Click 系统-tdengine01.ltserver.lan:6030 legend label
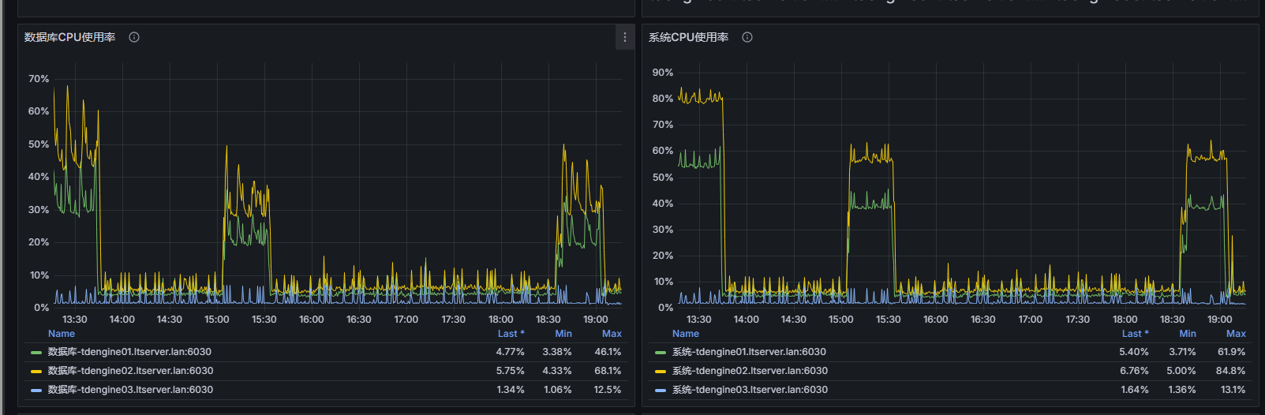The width and height of the screenshot is (1265, 415). tap(749, 352)
